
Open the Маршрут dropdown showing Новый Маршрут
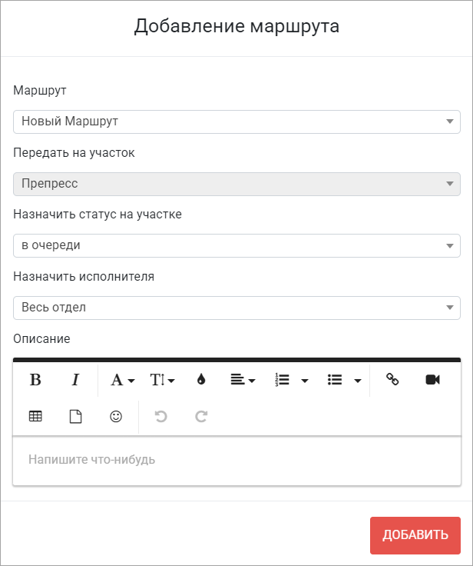[x=237, y=122]
